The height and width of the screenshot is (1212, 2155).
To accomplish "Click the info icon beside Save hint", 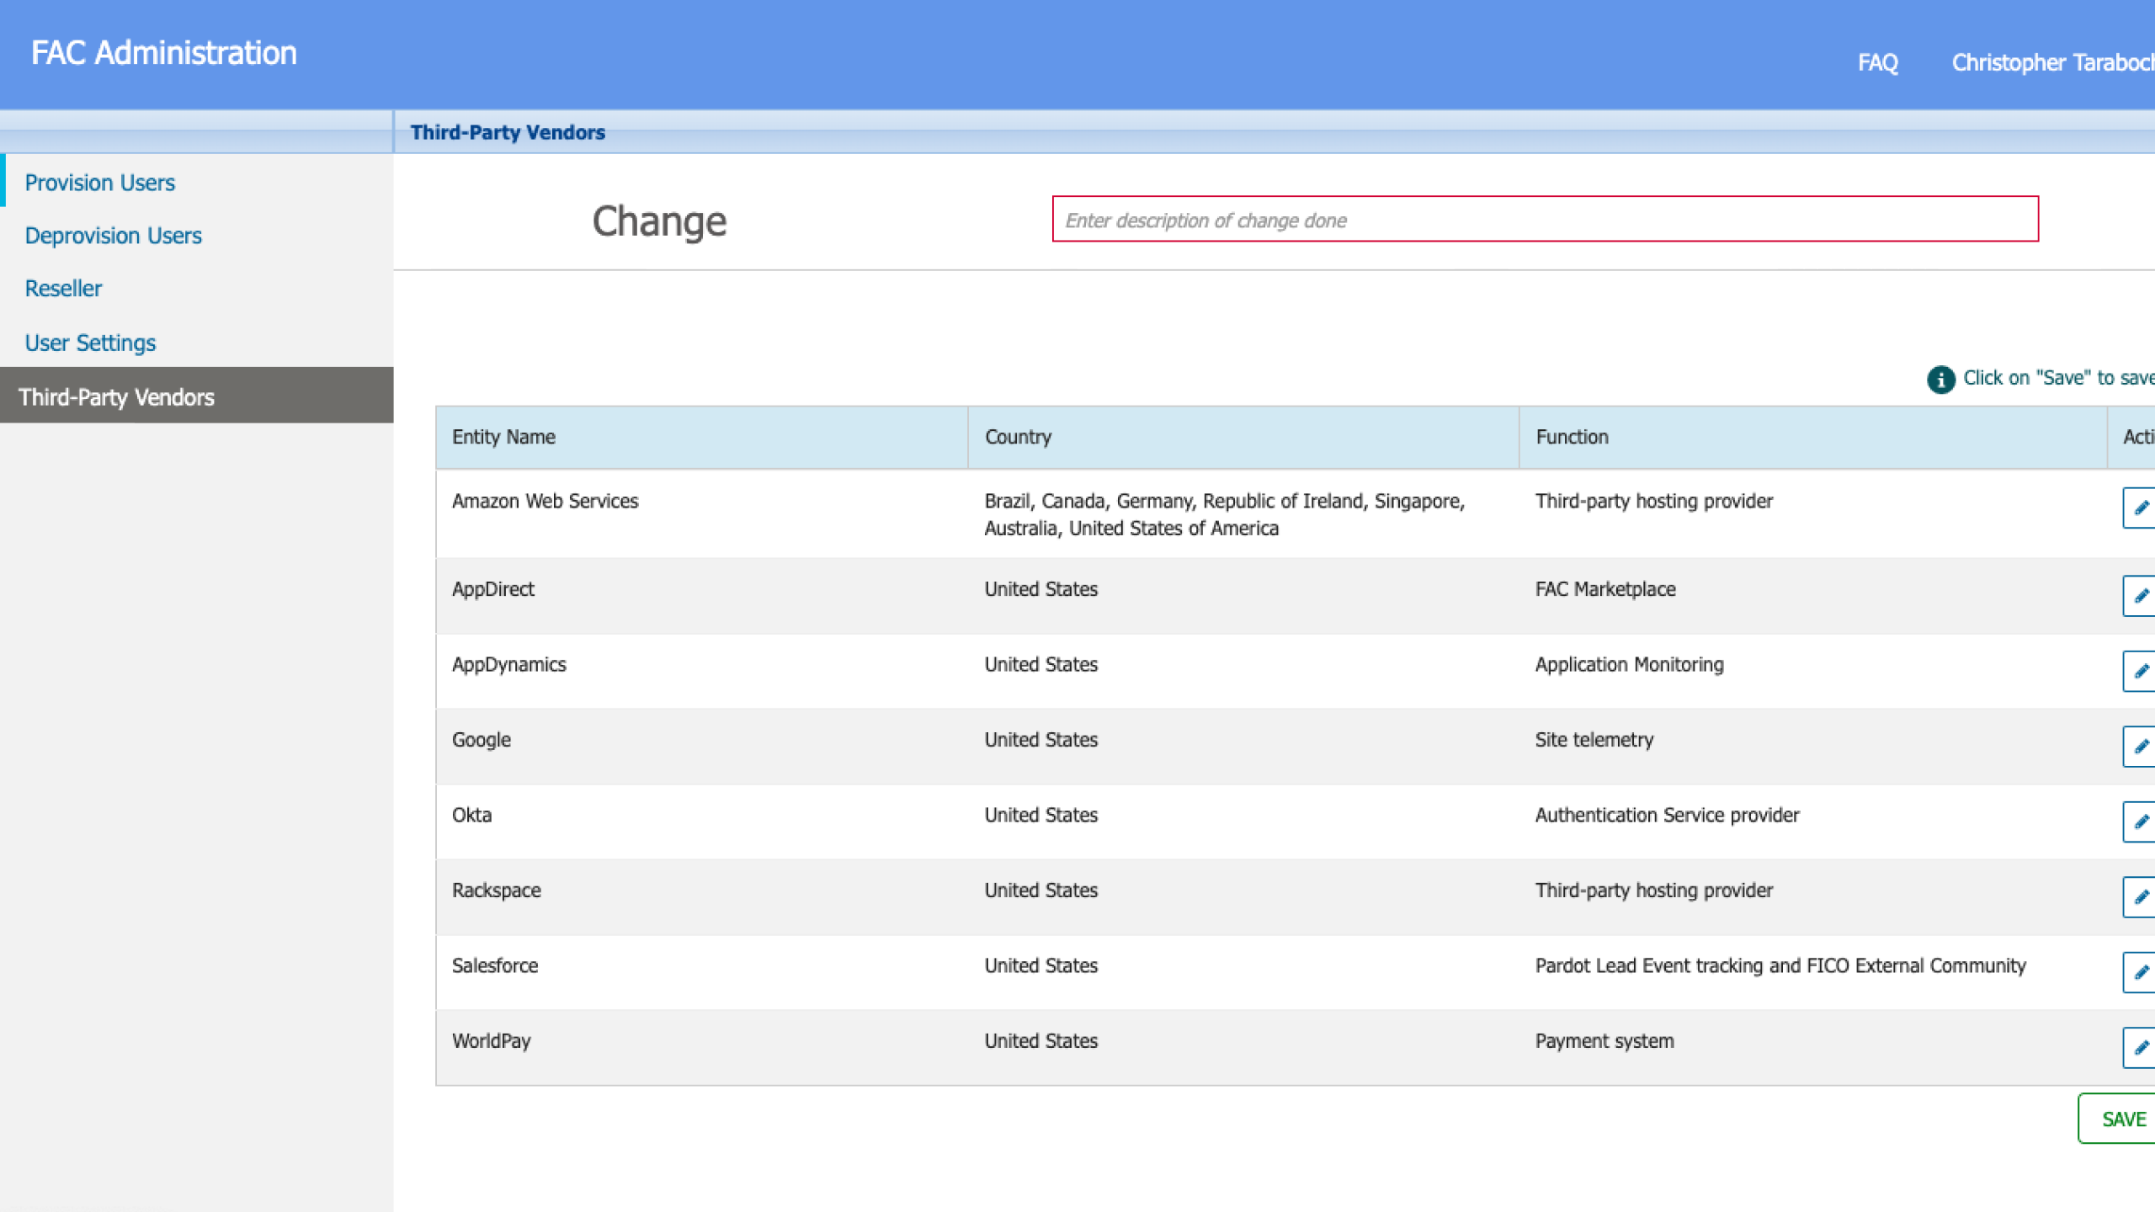I will click(1940, 379).
